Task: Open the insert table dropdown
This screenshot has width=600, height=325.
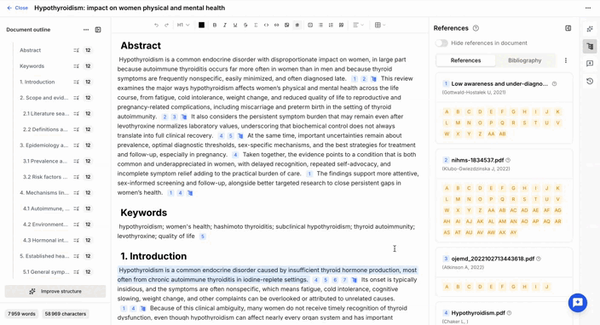Action: tap(380, 26)
